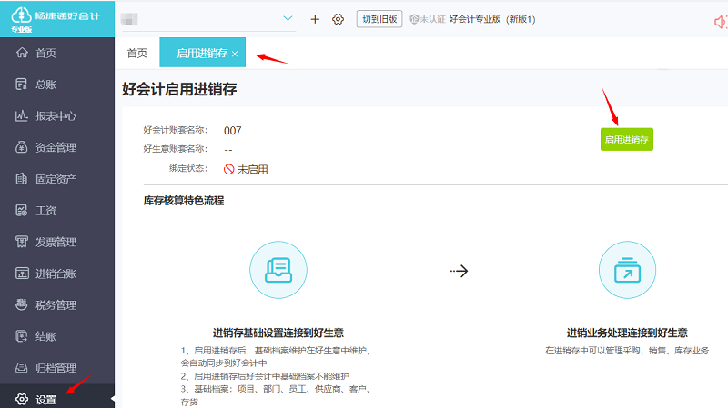Click the 进销存基础设置 circular icon
The width and height of the screenshot is (728, 408).
pos(278,270)
